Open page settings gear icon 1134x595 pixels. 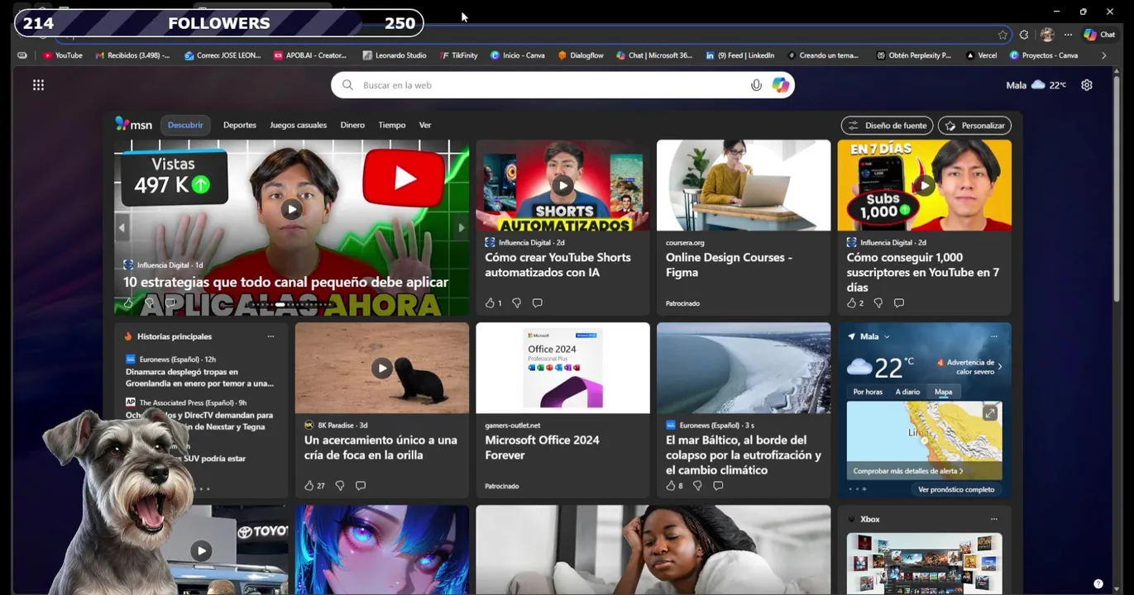[1087, 85]
